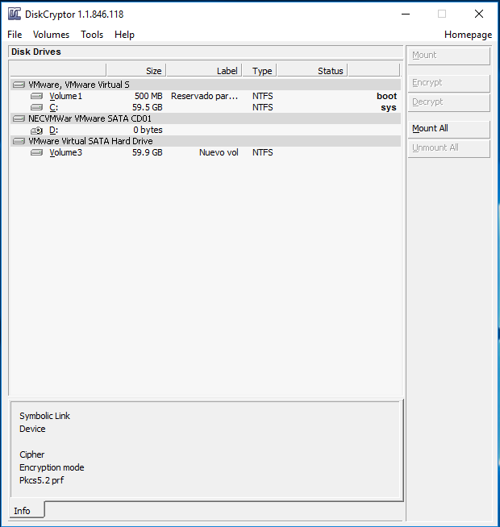Click the Nuevo vol label cell
This screenshot has height=527, width=500.
(x=219, y=152)
